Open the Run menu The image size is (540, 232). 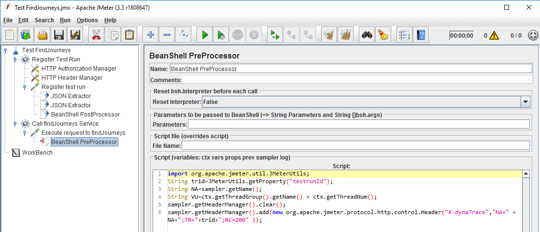pos(65,20)
